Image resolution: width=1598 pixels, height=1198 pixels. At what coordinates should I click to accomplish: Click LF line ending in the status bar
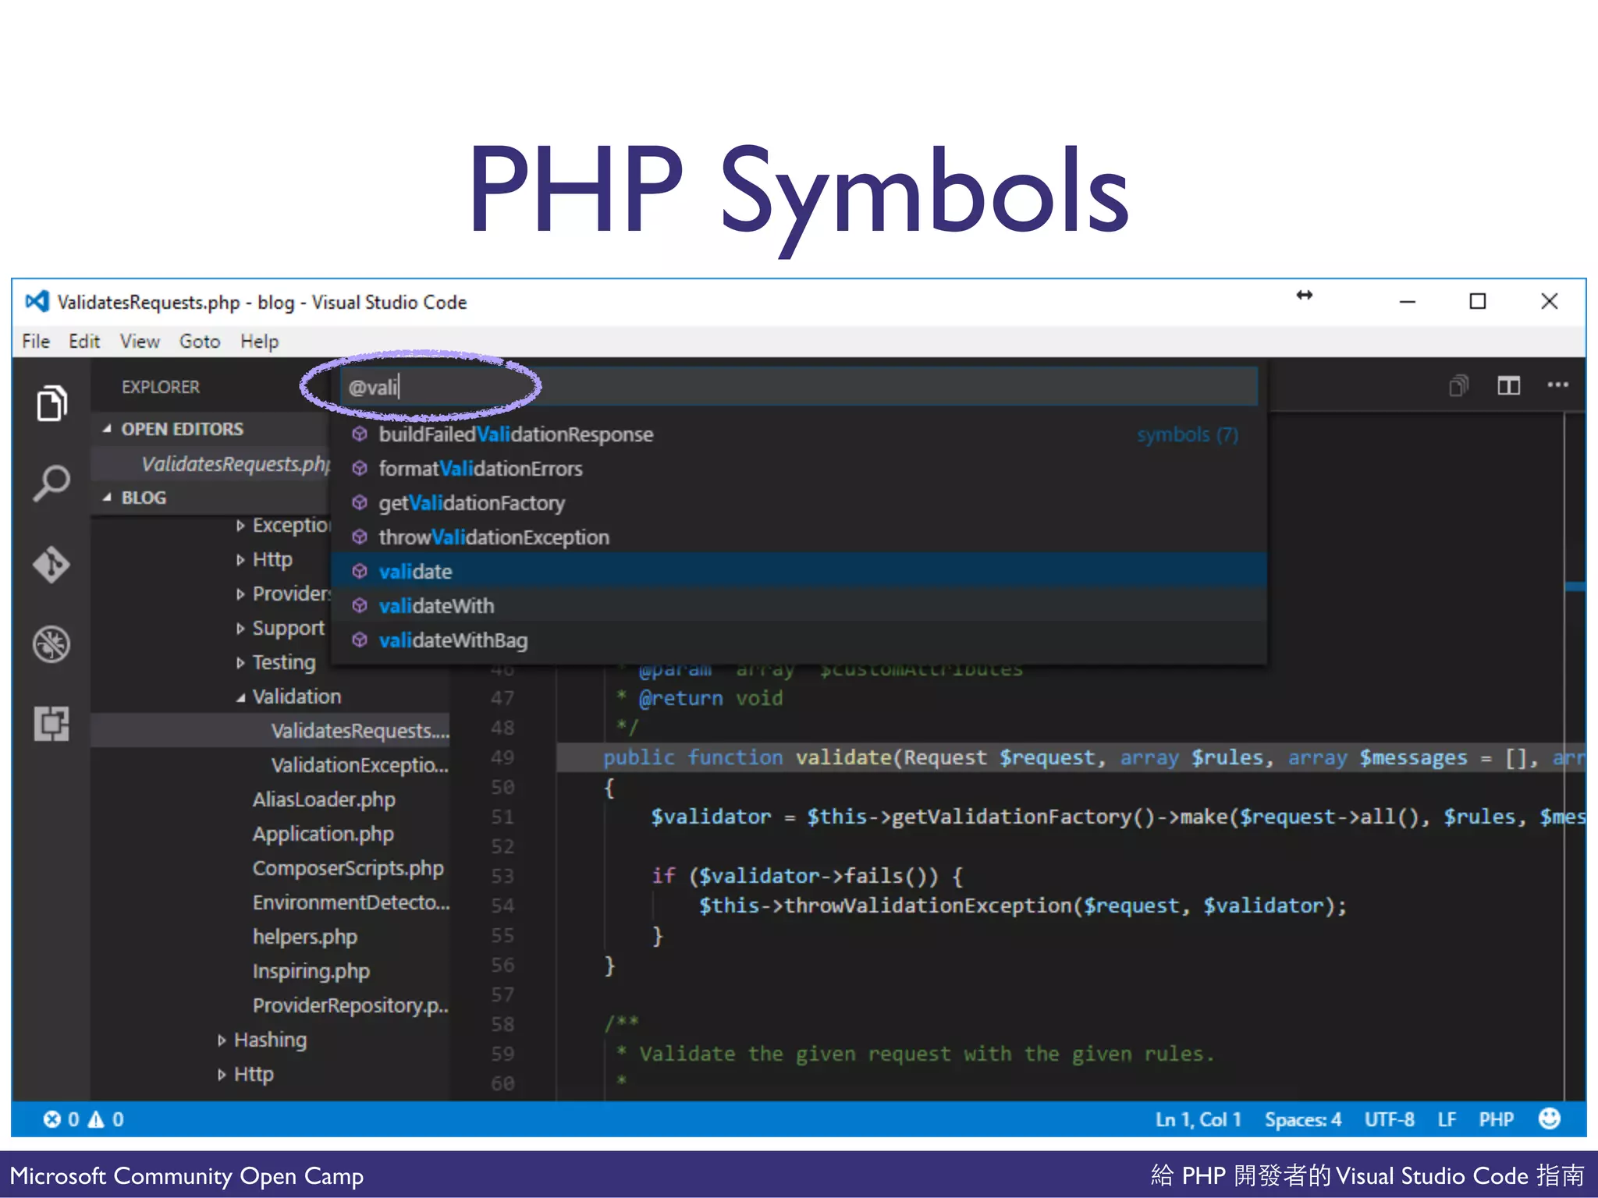[1447, 1119]
